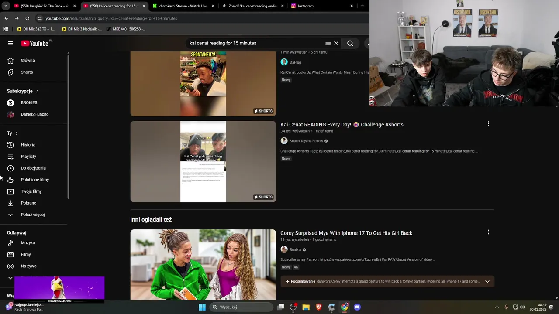
Task: Open Daniel2Huncho subscription channel
Action: (x=34, y=114)
